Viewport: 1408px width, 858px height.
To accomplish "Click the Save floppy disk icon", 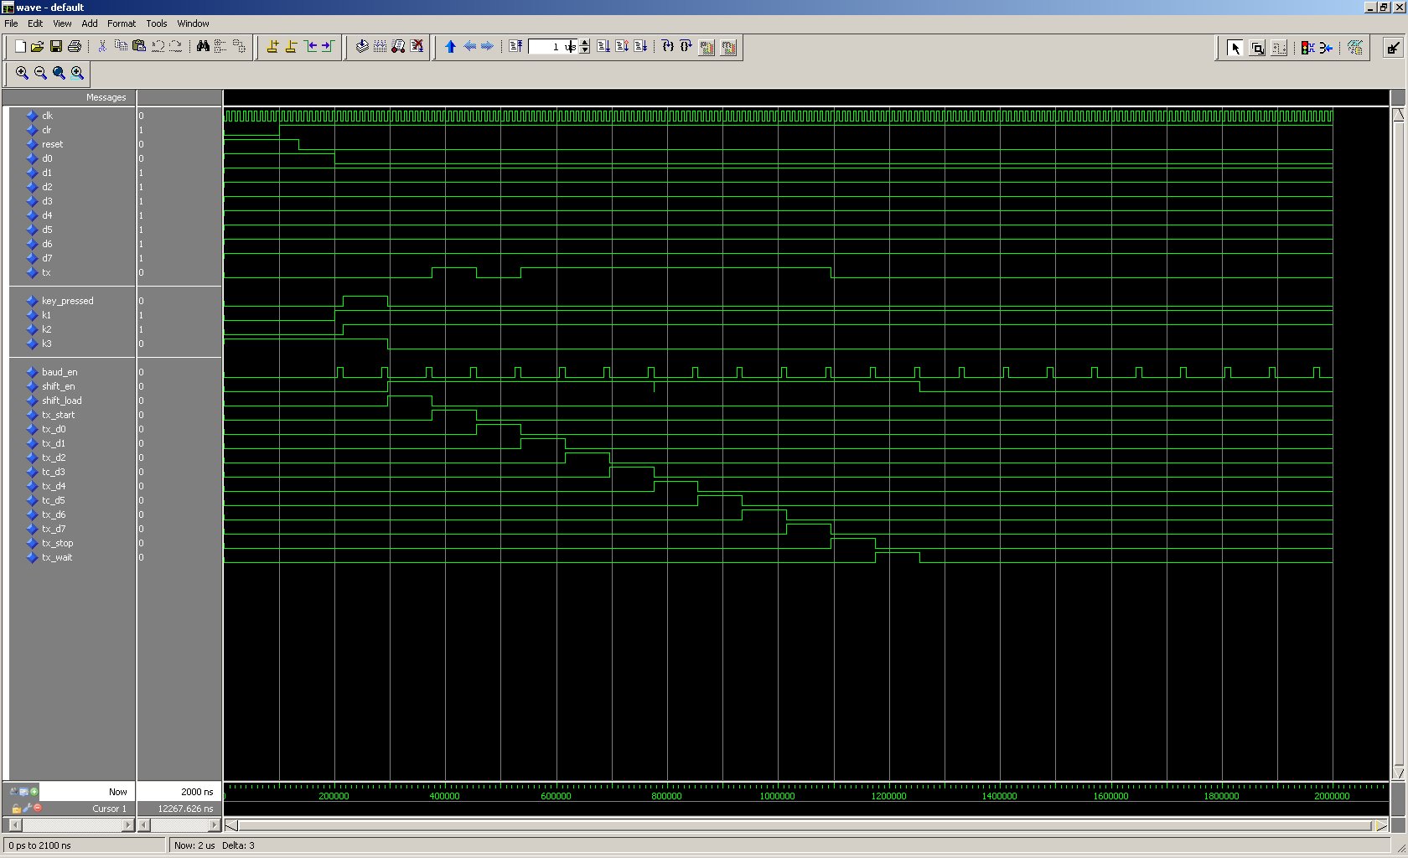I will [56, 47].
